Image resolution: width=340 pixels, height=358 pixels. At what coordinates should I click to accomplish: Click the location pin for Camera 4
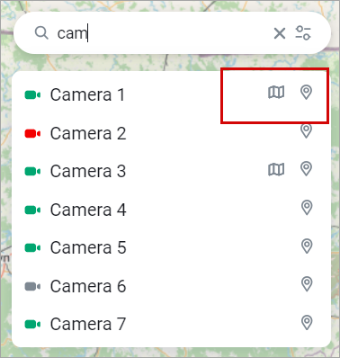pyautogui.click(x=307, y=208)
